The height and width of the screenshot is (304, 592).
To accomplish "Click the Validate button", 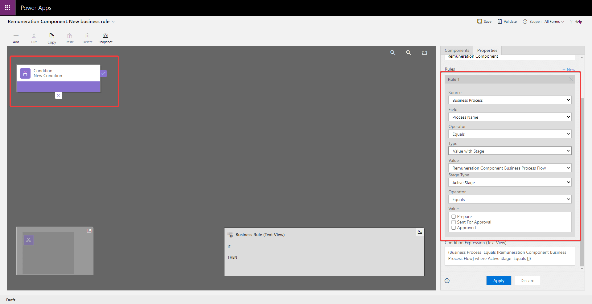I will 507,22.
